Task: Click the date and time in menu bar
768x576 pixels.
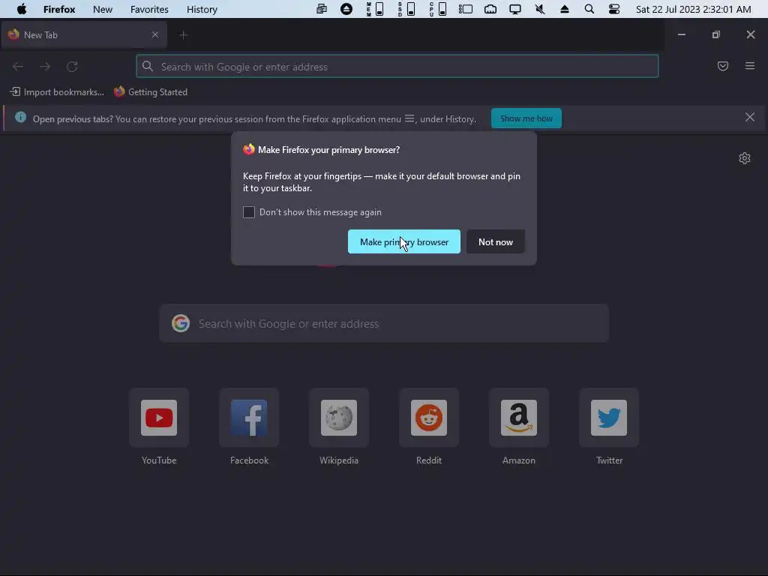Action: [x=694, y=9]
